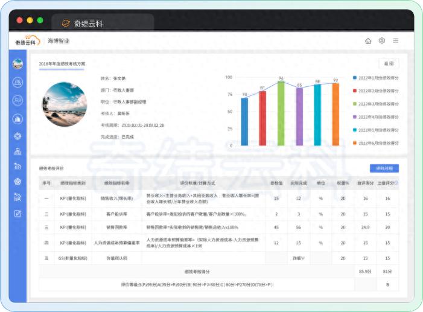Click the 85.9分 self-evaluation total

click(x=365, y=272)
